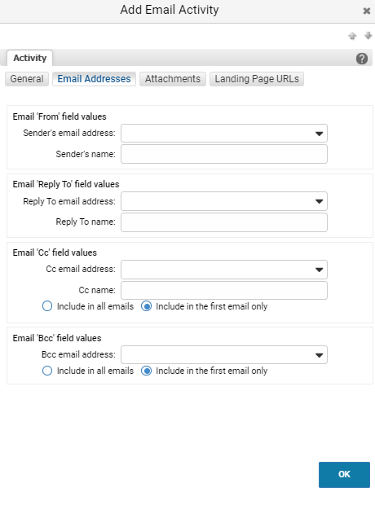Close the Add Email Activity dialog
The height and width of the screenshot is (527, 375).
(x=367, y=11)
